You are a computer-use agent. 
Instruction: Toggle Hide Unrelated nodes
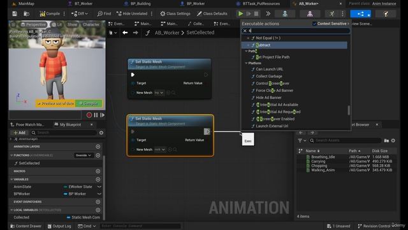[x=132, y=13]
